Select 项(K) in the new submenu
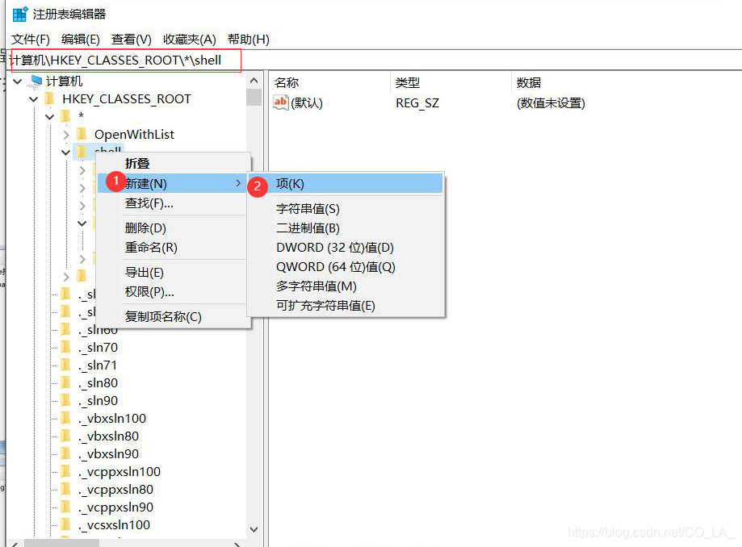The height and width of the screenshot is (547, 742). coord(346,184)
